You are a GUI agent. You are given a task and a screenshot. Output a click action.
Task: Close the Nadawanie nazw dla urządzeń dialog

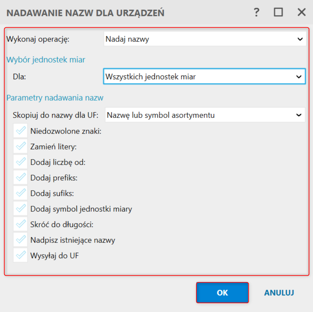tap(302, 13)
